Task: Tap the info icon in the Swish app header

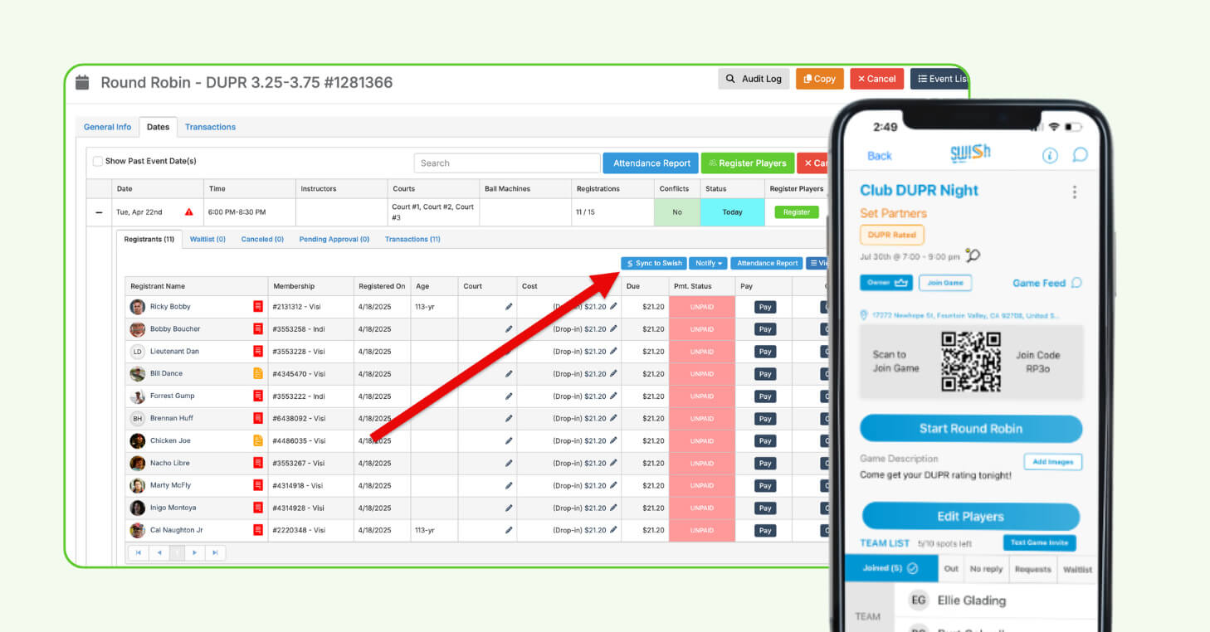Action: point(1050,155)
